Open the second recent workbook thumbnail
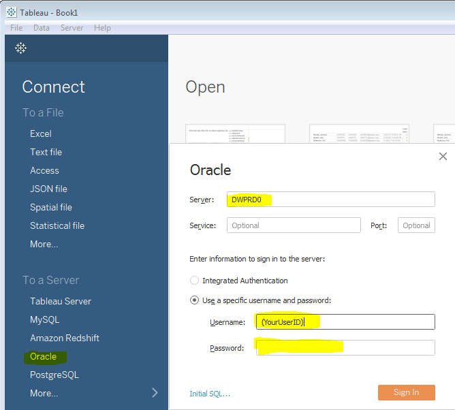The height and width of the screenshot is (410, 455). click(359, 133)
